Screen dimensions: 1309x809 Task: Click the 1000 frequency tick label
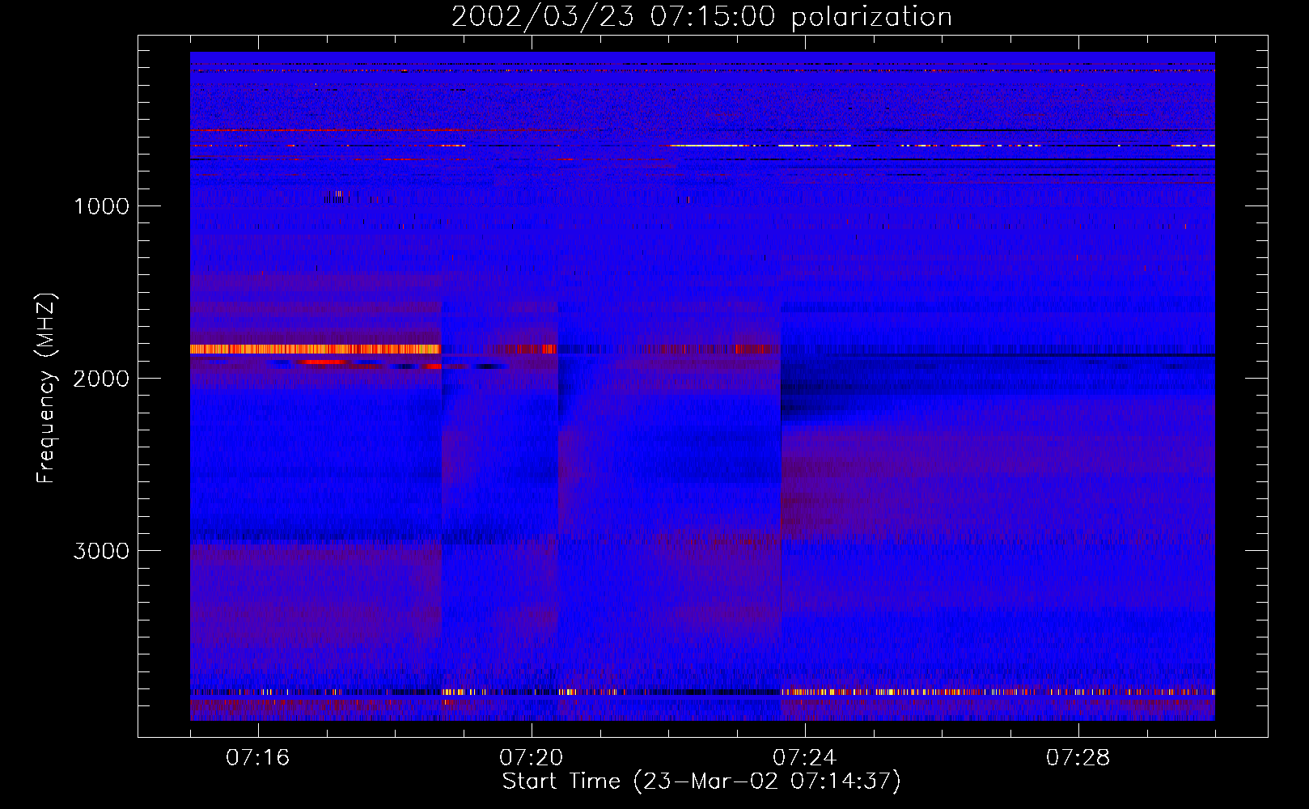(101, 206)
